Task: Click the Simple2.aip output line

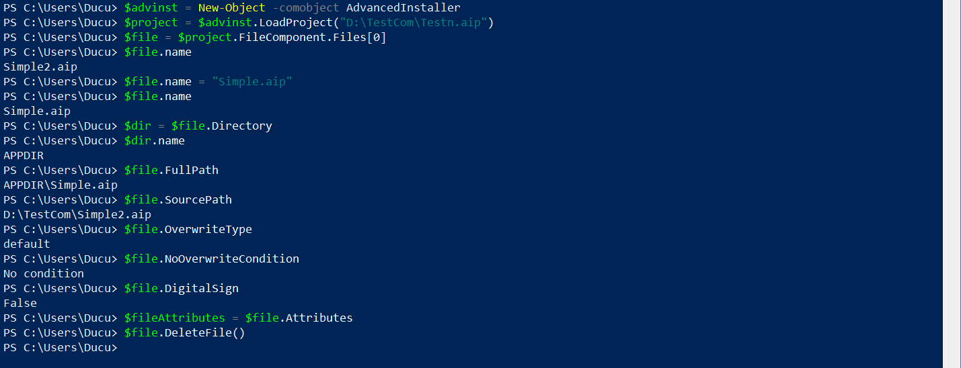Action: pyautogui.click(x=40, y=67)
